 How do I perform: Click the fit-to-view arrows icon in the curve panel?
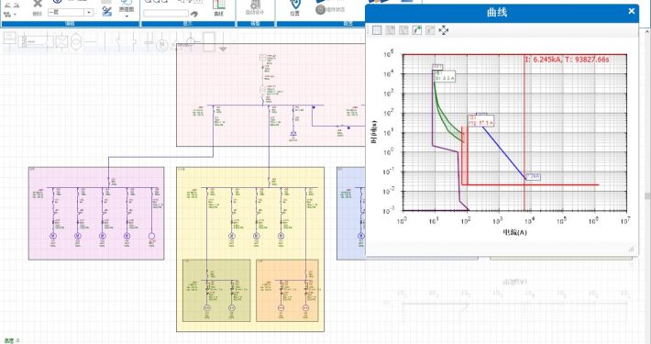444,30
